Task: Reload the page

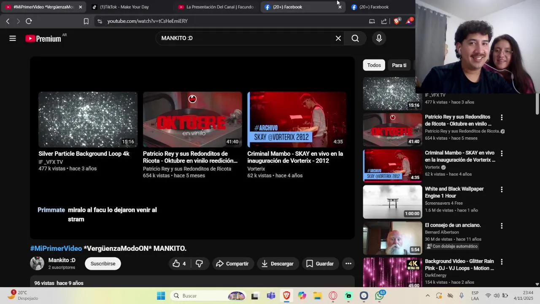Action: (x=29, y=21)
